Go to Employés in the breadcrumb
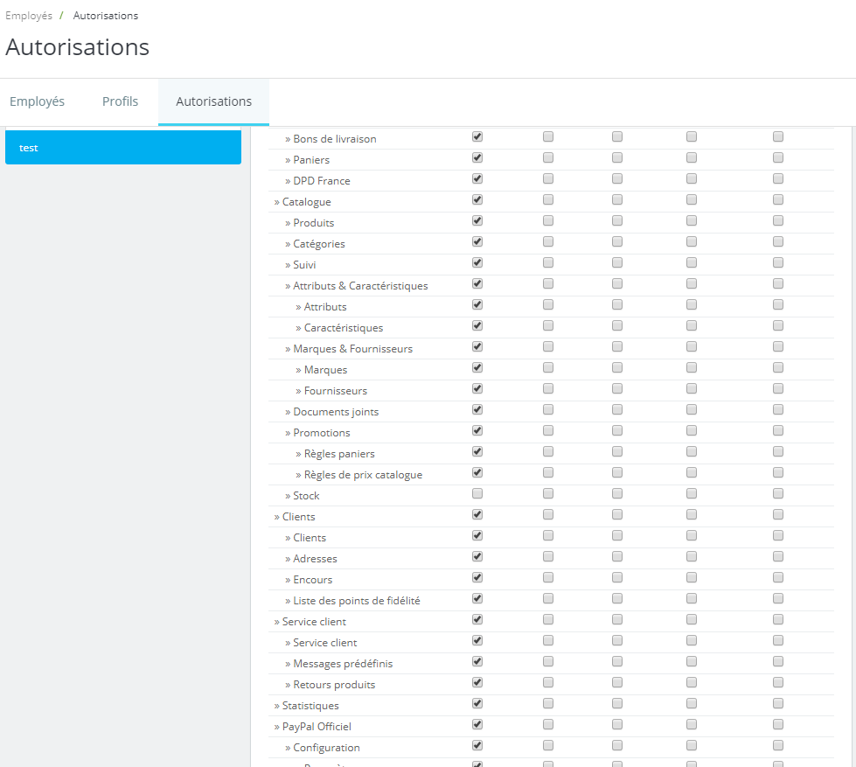 click(29, 16)
